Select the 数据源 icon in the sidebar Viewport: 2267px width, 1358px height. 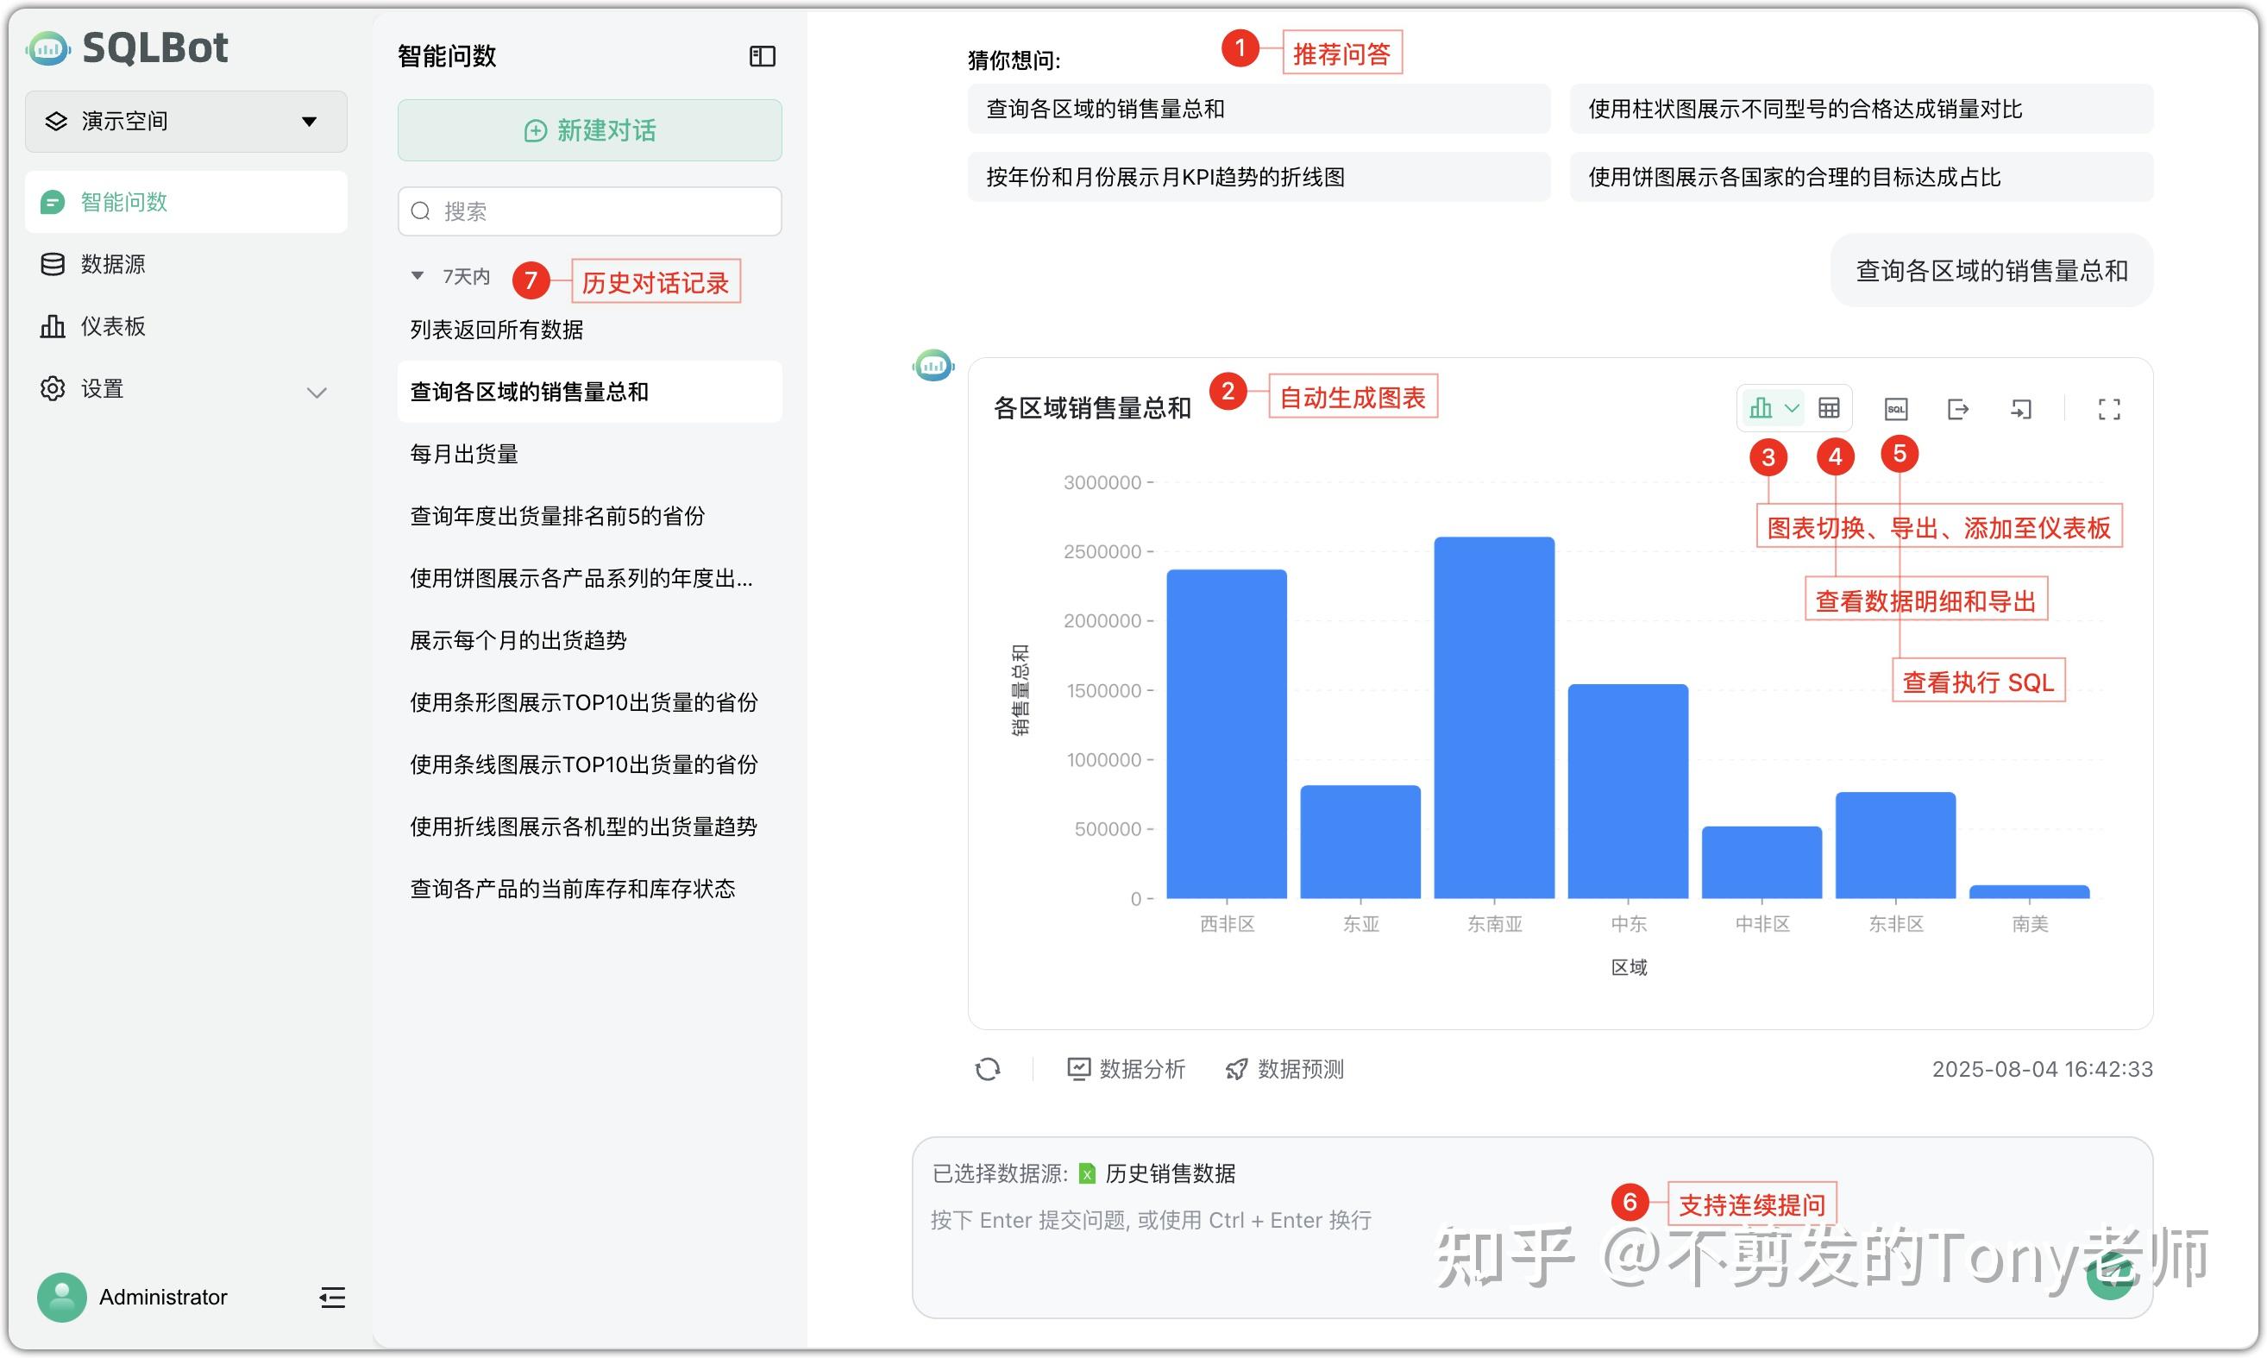[52, 263]
